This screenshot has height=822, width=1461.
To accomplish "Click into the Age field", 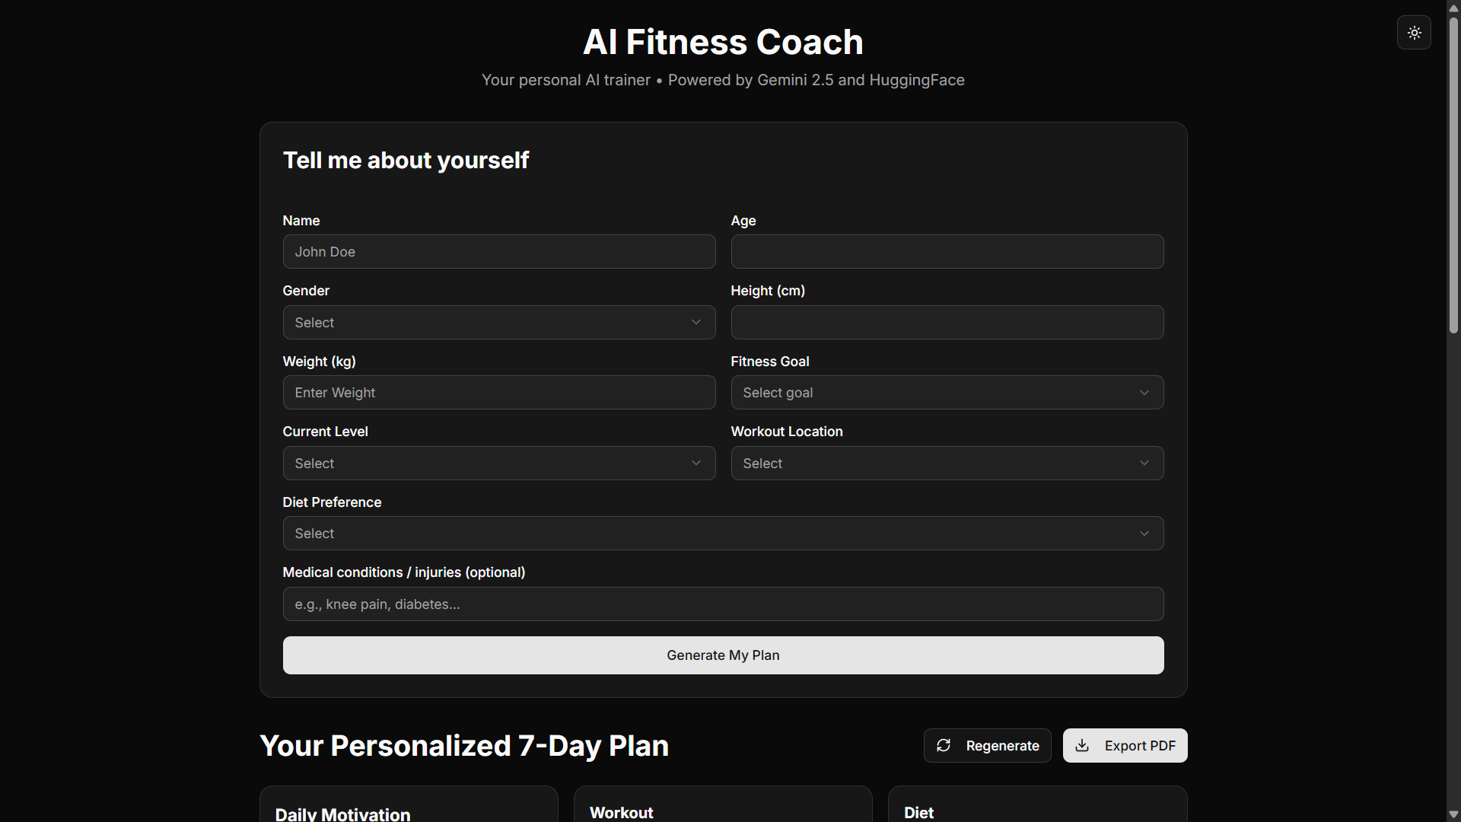I will [x=947, y=252].
